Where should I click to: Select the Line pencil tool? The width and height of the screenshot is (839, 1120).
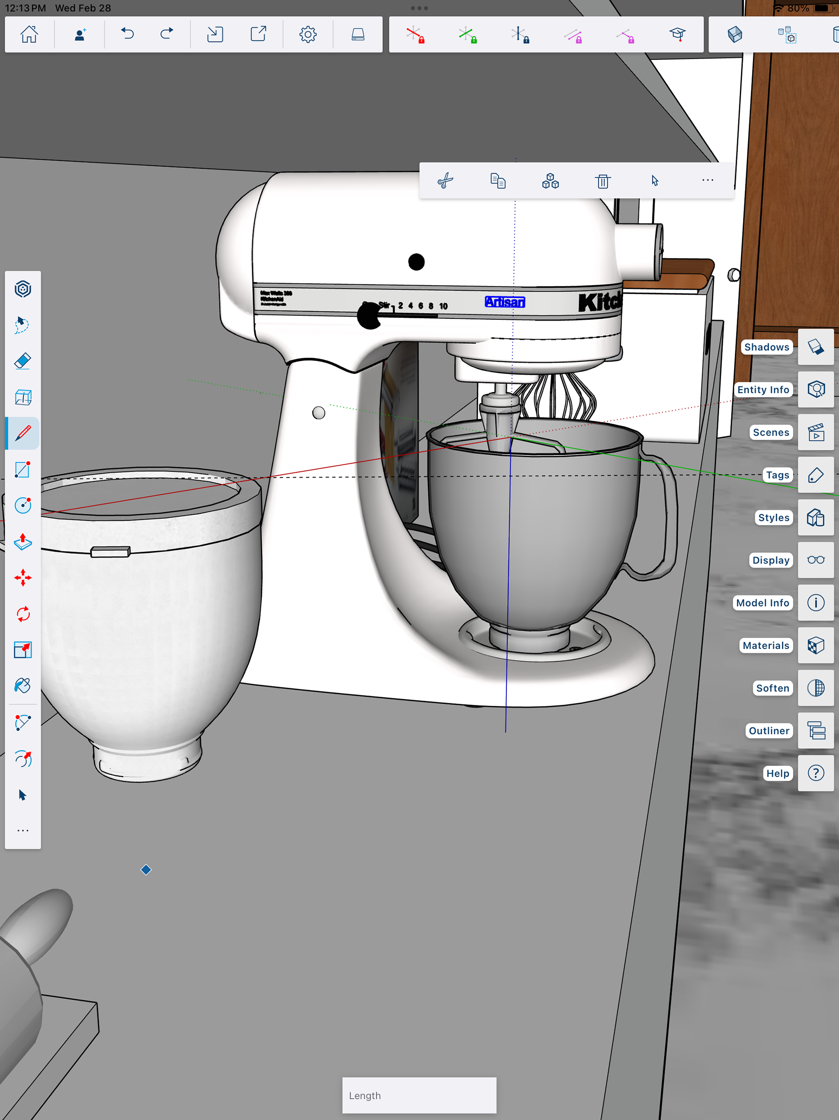click(x=23, y=433)
